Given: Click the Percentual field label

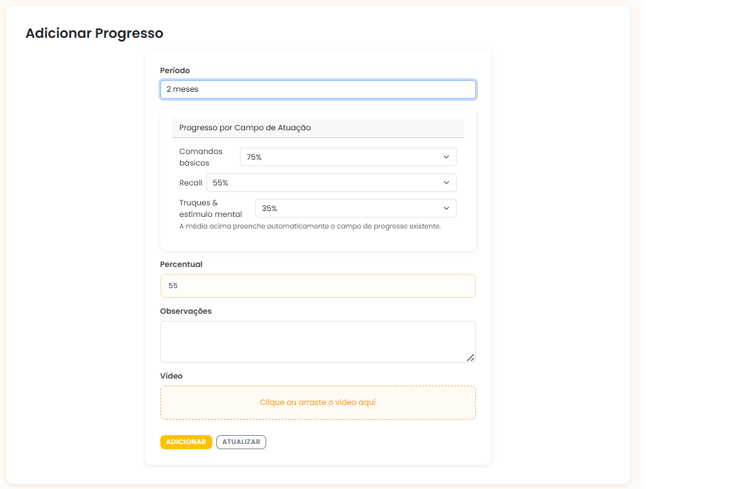Looking at the screenshot, I should pos(181,264).
